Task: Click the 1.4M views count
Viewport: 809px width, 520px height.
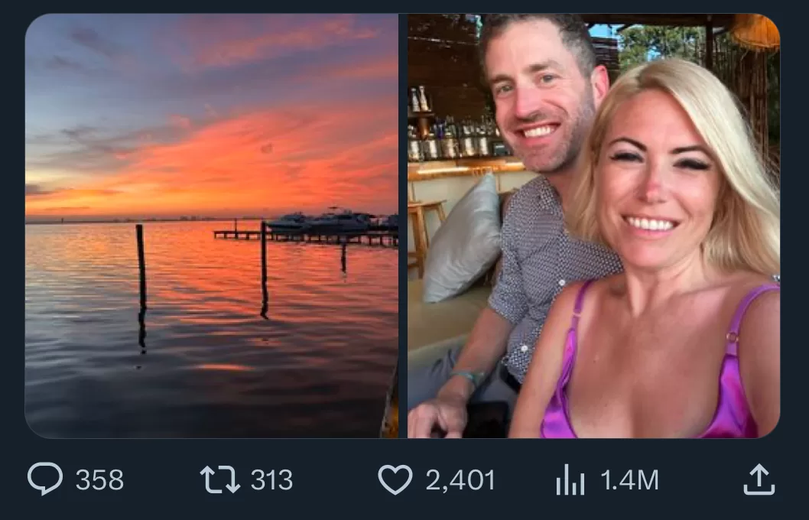Action: [629, 480]
